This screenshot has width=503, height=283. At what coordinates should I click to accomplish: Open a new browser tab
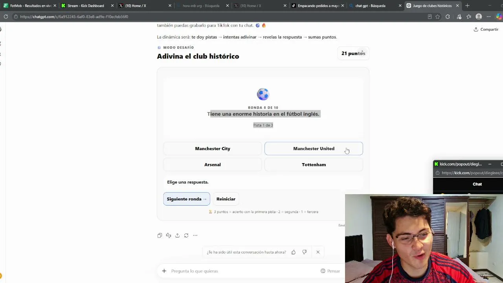point(467,6)
